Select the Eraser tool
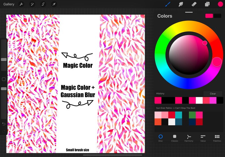This screenshot has height=157, width=225. tap(194, 4)
